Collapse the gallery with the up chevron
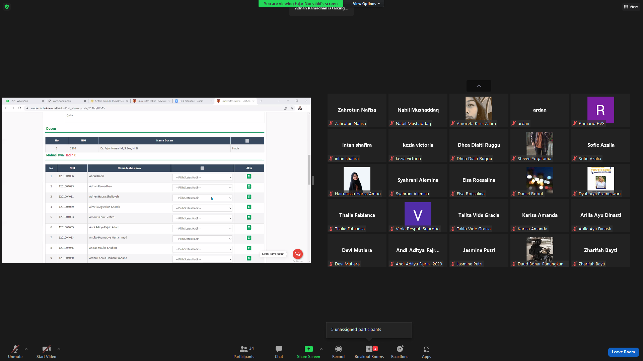Screen dimensions: 643x361 (479, 86)
